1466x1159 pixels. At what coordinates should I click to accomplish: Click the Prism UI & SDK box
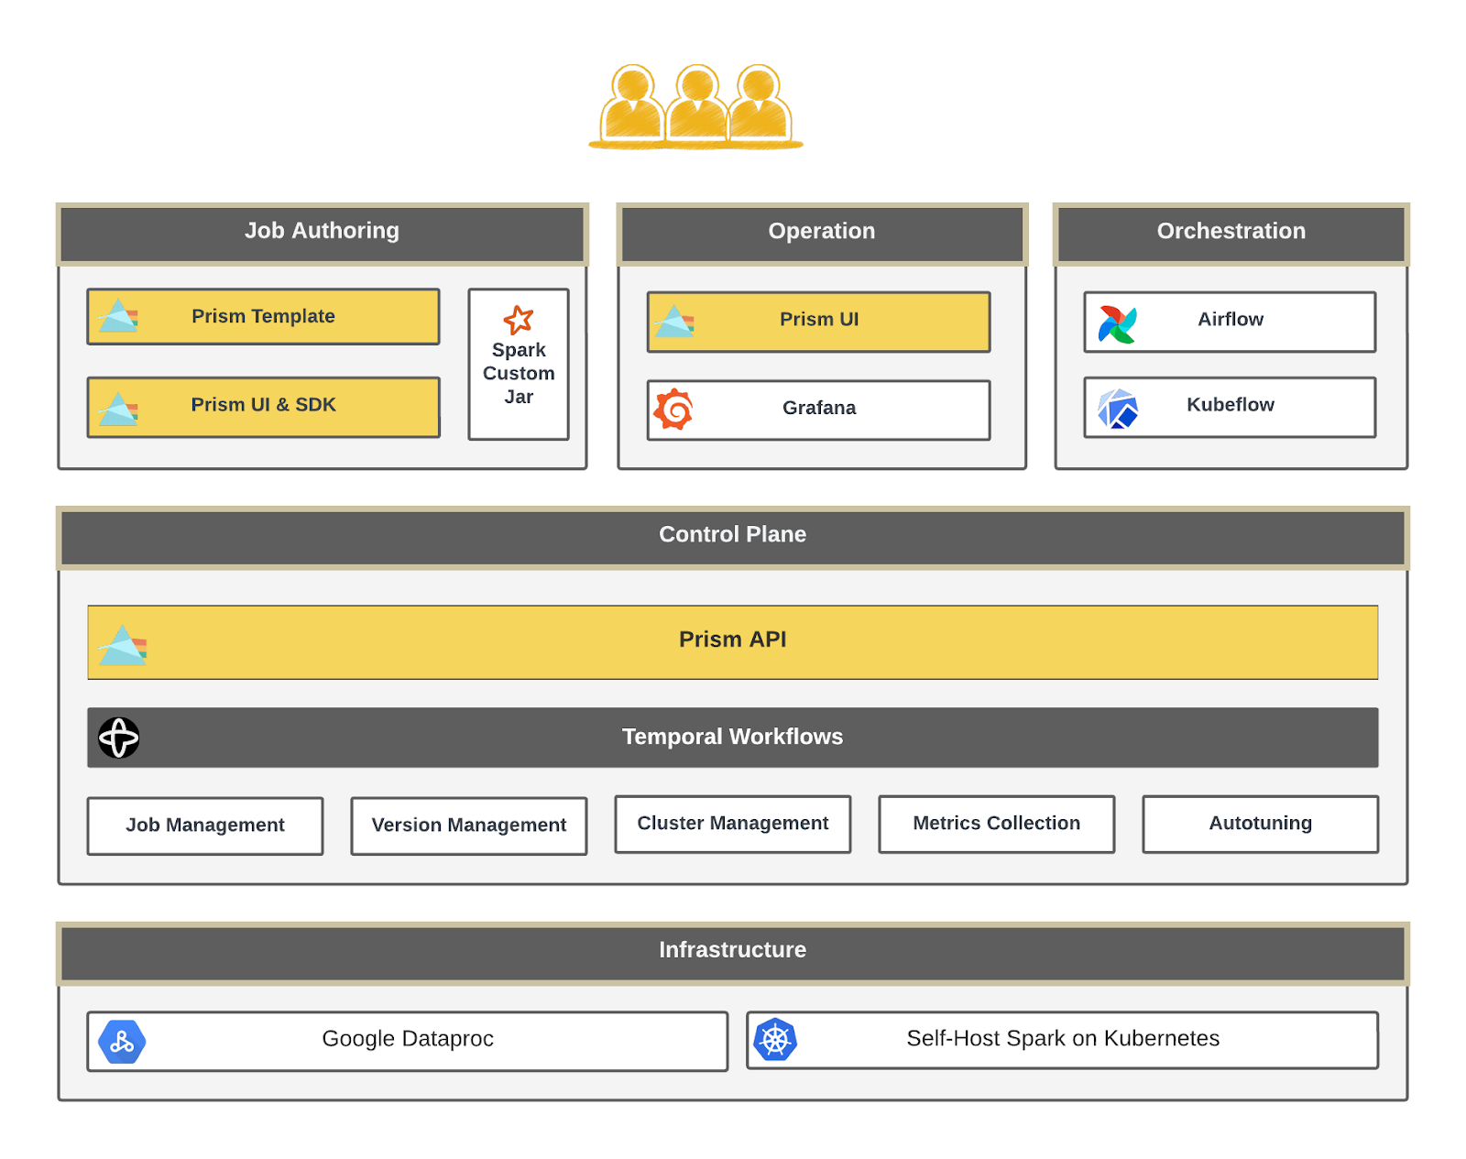coord(264,407)
